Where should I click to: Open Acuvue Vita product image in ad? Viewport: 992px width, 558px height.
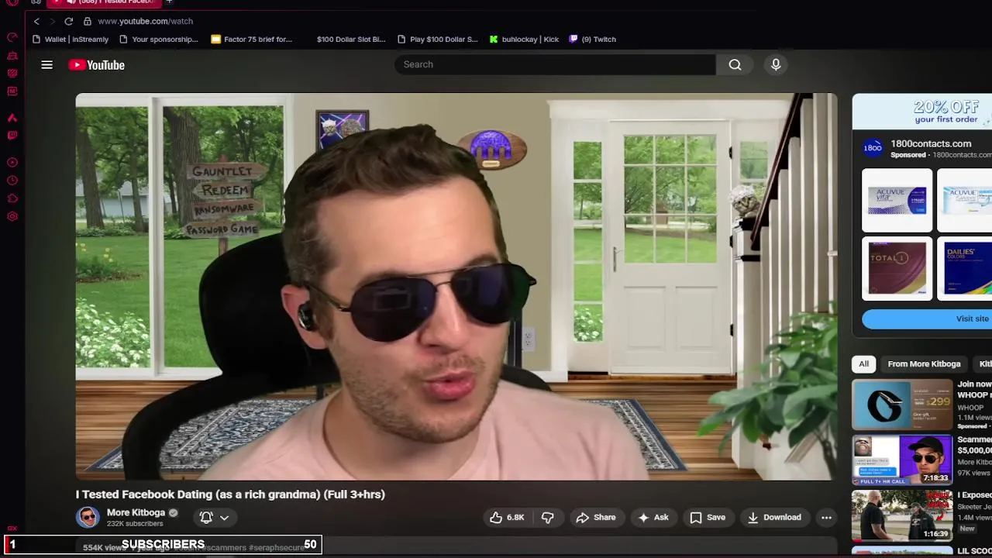[x=897, y=201]
